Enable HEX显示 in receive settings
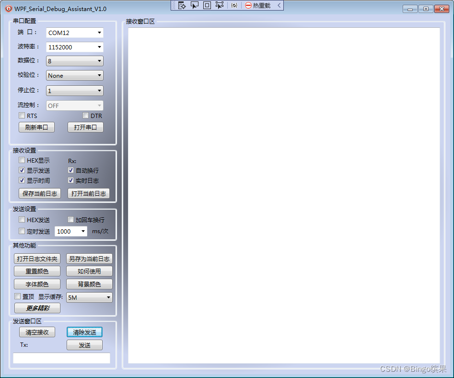The height and width of the screenshot is (378, 454). (x=22, y=160)
